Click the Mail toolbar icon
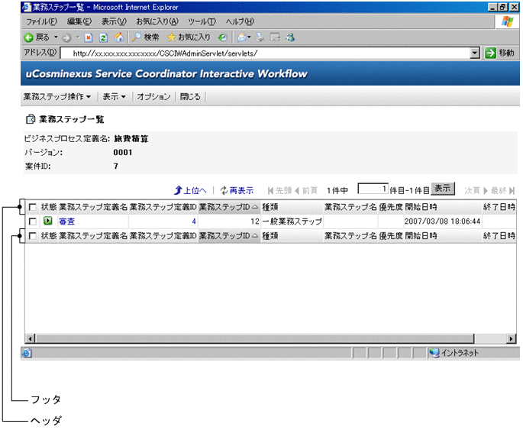Image resolution: width=523 pixels, height=430 pixels. pos(242,37)
